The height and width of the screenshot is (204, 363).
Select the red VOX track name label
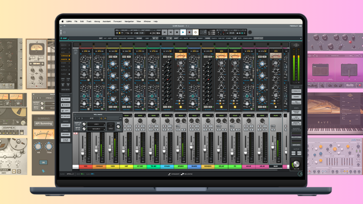coord(86,166)
